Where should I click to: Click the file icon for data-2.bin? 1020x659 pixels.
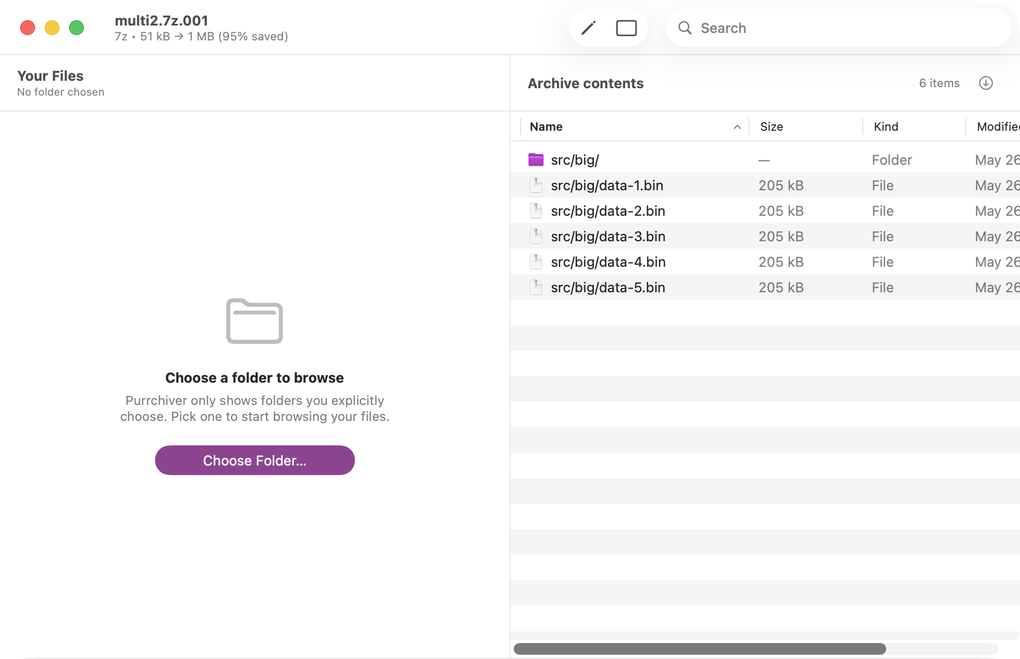pos(536,210)
